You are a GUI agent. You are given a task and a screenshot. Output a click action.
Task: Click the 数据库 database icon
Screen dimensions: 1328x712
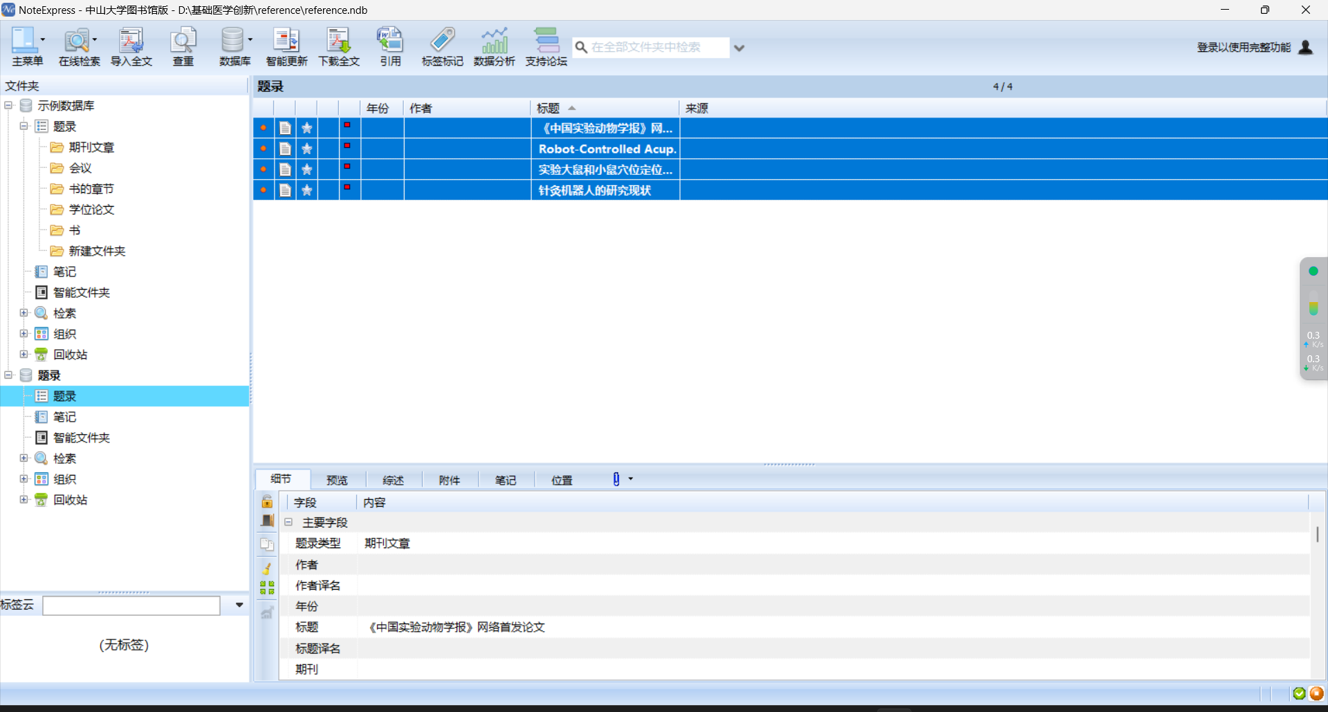tap(232, 40)
